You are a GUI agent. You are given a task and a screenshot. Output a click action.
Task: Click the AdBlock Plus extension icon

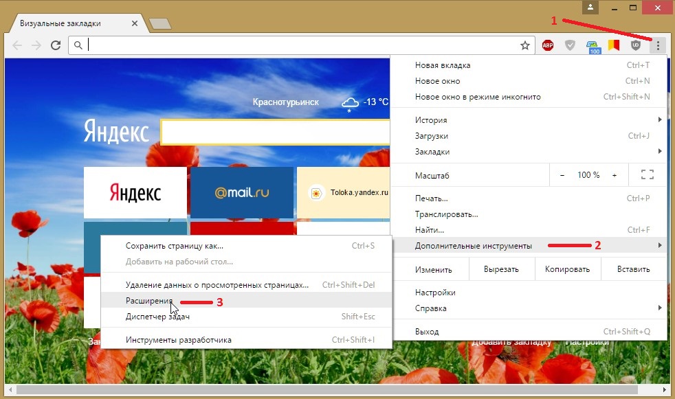point(548,45)
